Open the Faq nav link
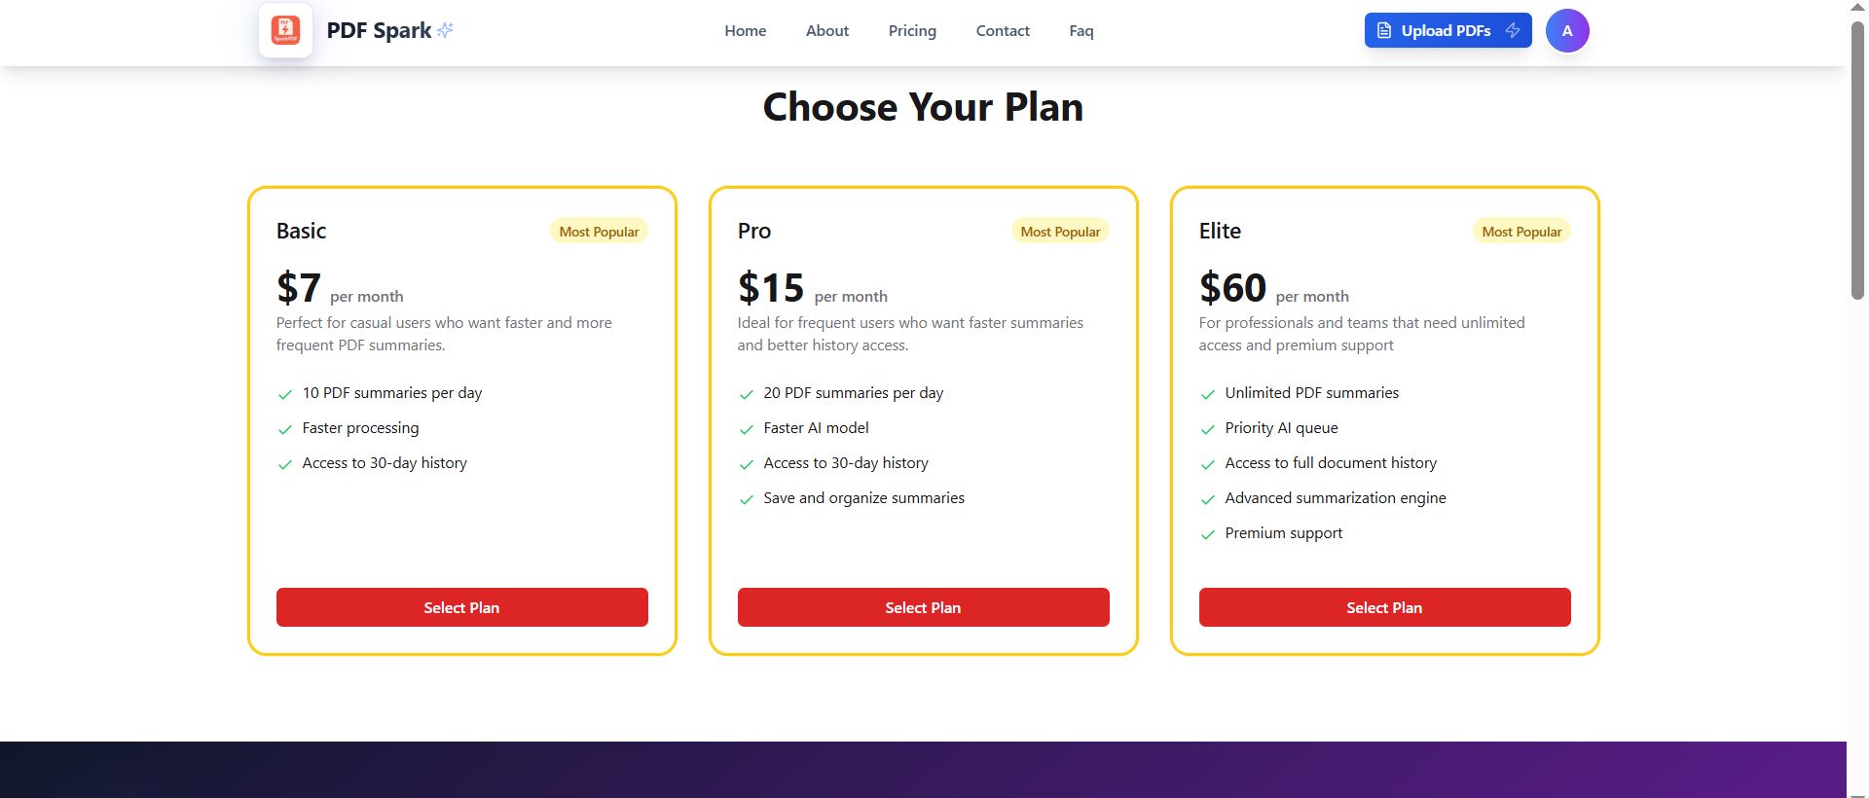The height and width of the screenshot is (798, 1869). tap(1081, 31)
